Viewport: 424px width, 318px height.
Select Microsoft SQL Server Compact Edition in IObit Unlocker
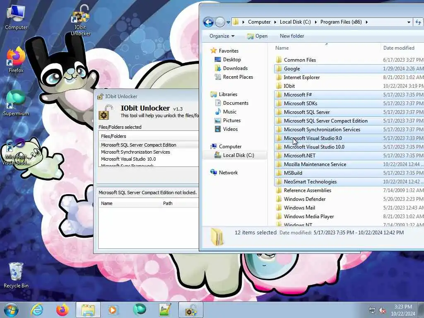tap(149, 145)
